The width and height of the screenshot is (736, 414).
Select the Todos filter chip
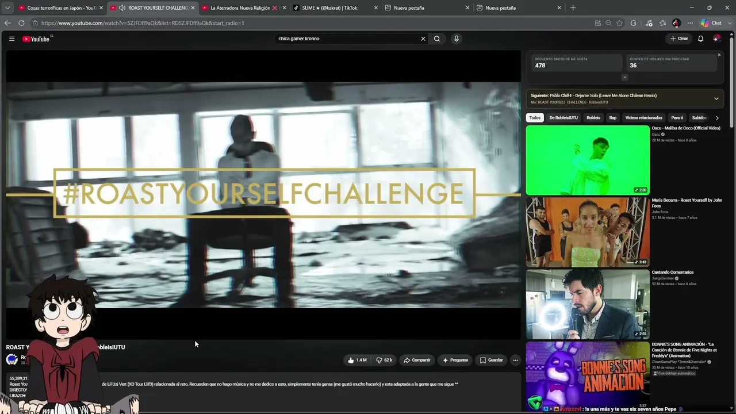535,118
